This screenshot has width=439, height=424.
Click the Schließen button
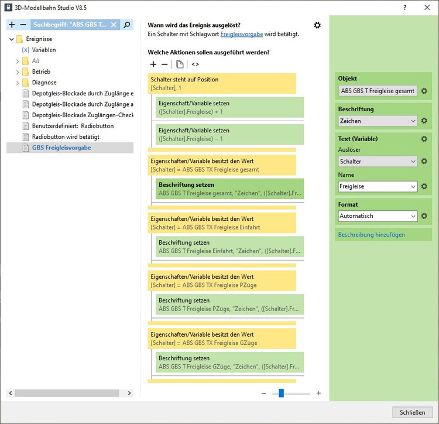pyautogui.click(x=412, y=412)
